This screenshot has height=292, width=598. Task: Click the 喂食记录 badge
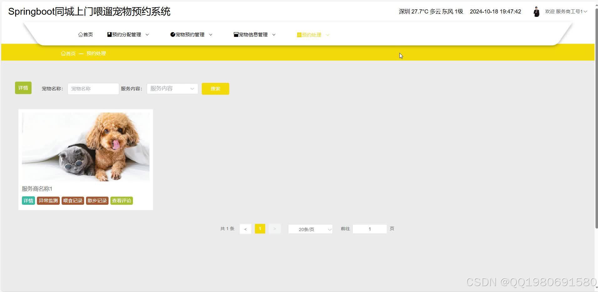73,200
